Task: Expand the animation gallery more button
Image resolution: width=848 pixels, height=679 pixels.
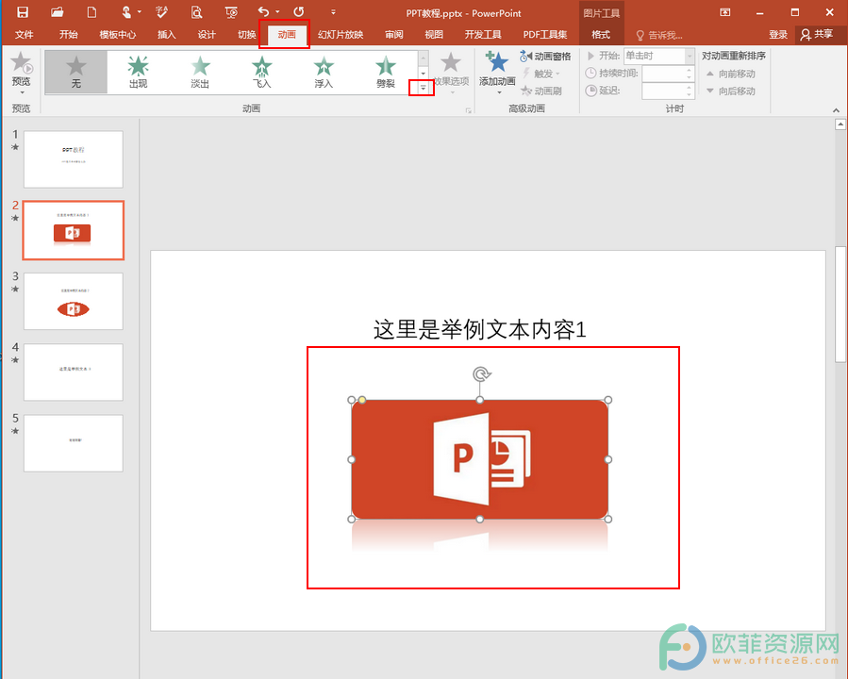Action: click(423, 88)
